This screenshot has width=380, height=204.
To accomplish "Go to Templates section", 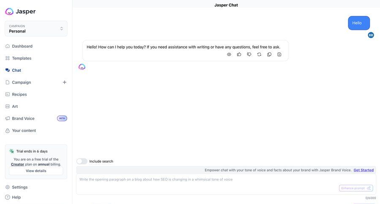I will (22, 58).
